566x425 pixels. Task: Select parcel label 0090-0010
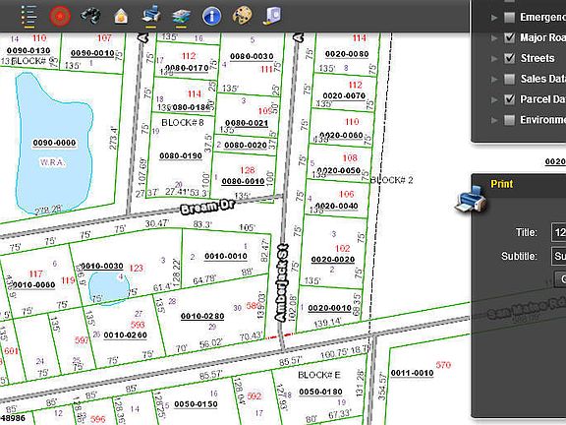pos(92,53)
